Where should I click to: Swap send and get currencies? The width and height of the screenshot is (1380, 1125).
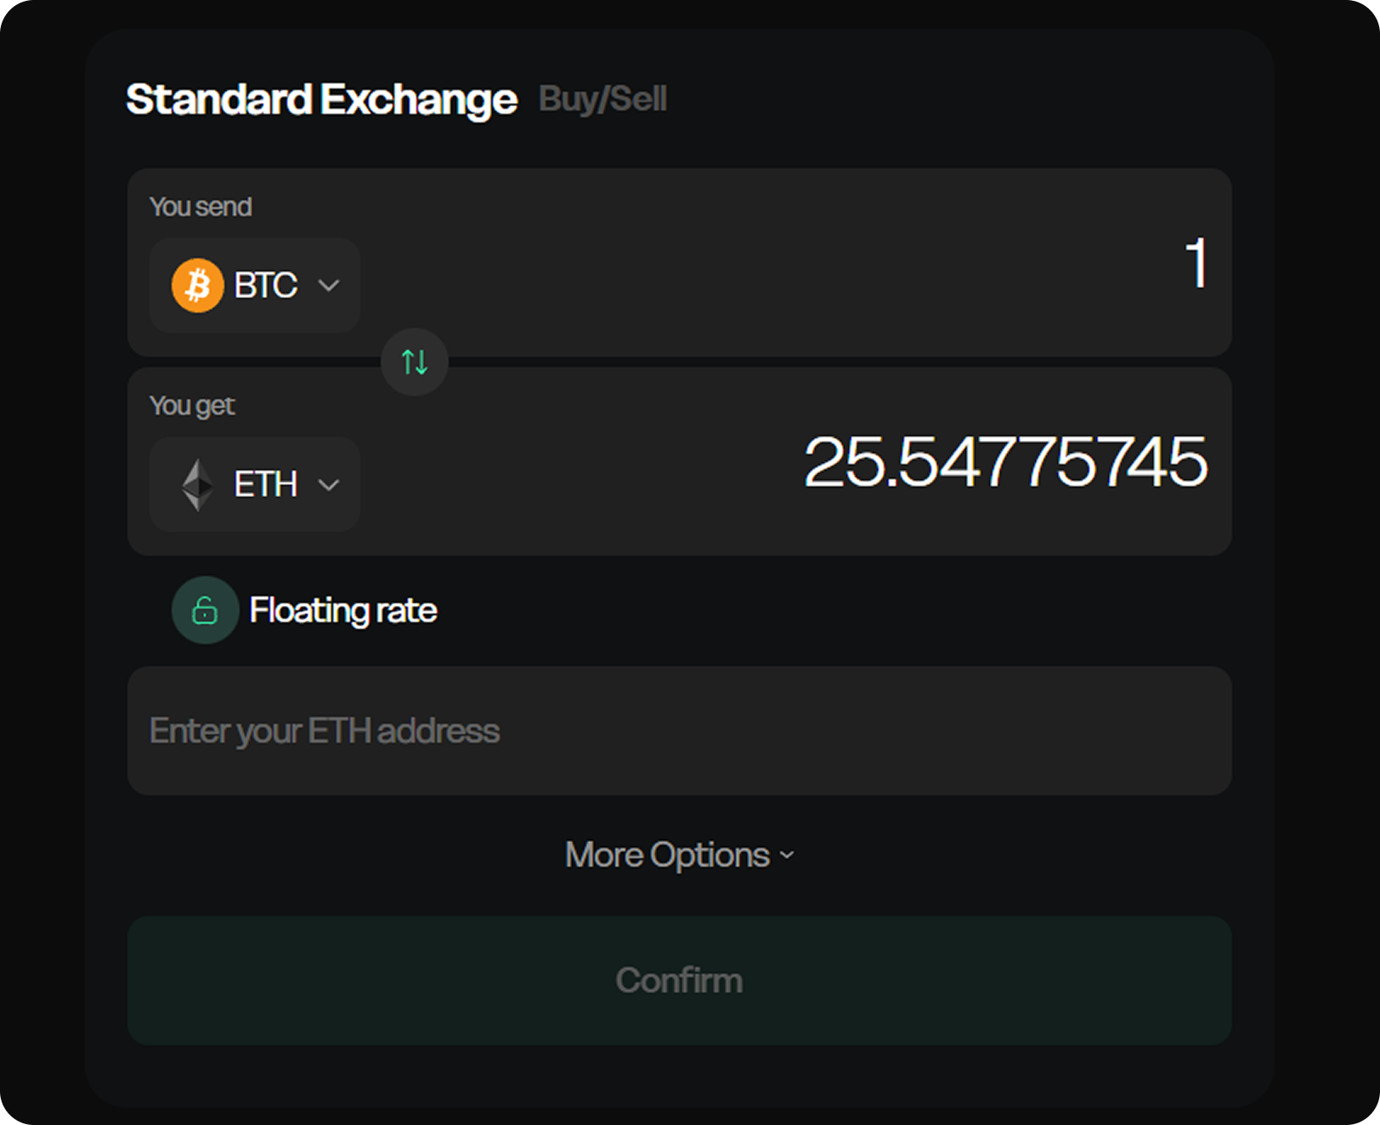click(415, 362)
